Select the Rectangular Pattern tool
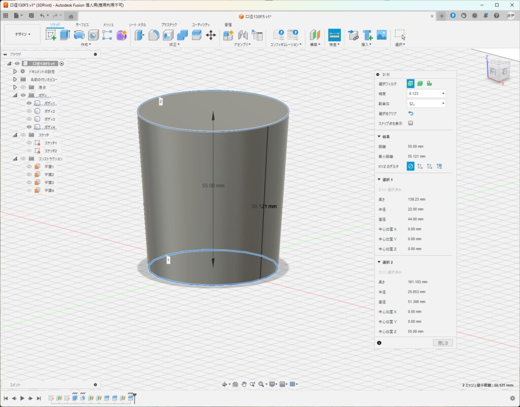520x407 pixels. pos(107,35)
